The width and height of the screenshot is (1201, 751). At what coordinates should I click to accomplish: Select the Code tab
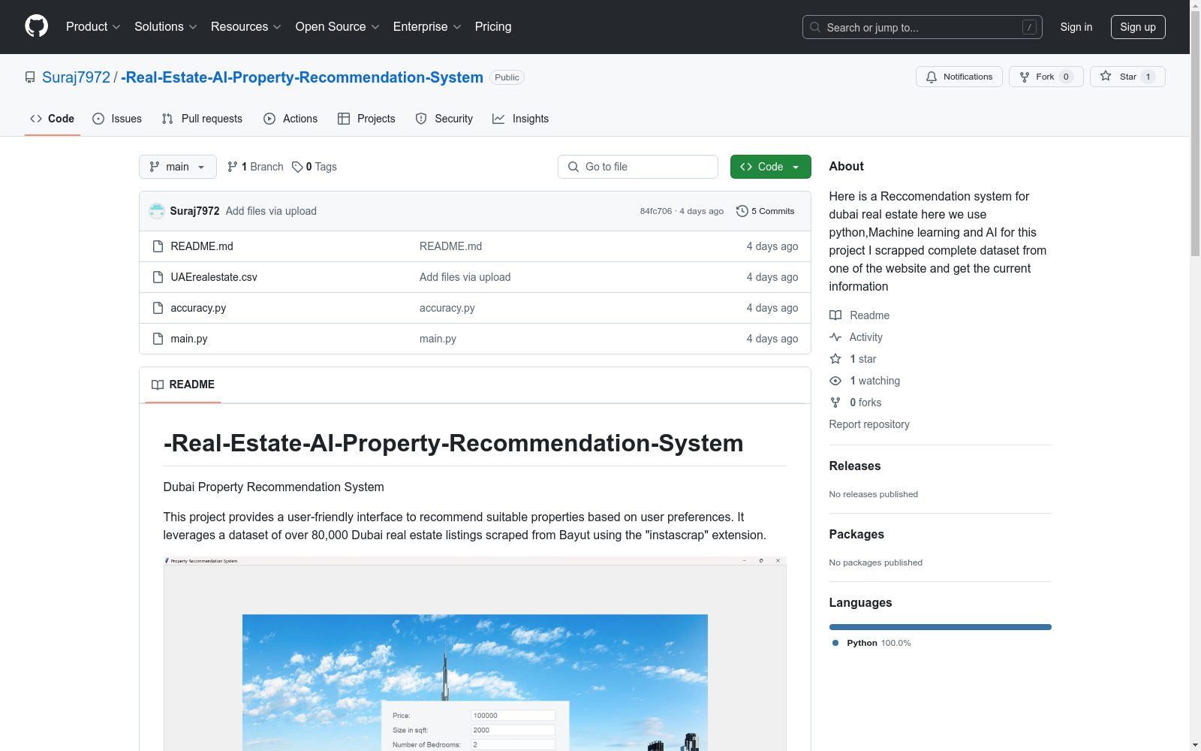pyautogui.click(x=53, y=119)
